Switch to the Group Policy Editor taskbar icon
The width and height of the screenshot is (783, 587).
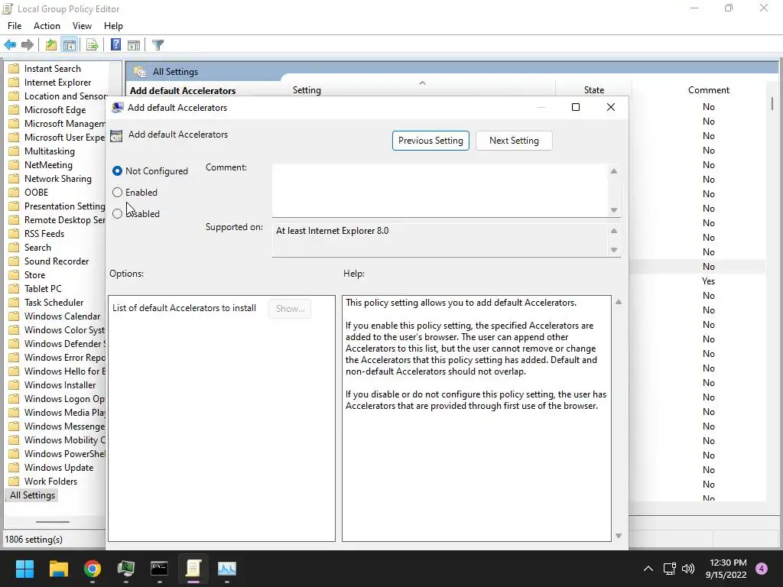click(193, 569)
